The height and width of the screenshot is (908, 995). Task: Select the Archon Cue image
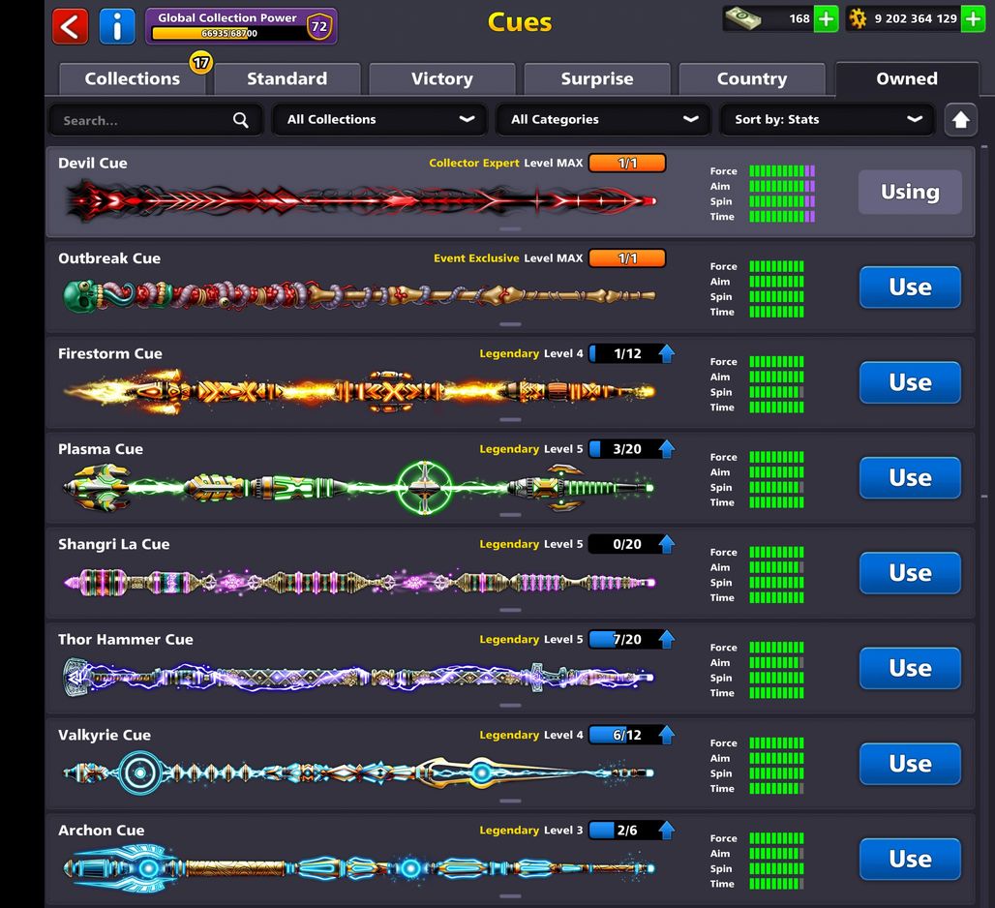coord(358,868)
